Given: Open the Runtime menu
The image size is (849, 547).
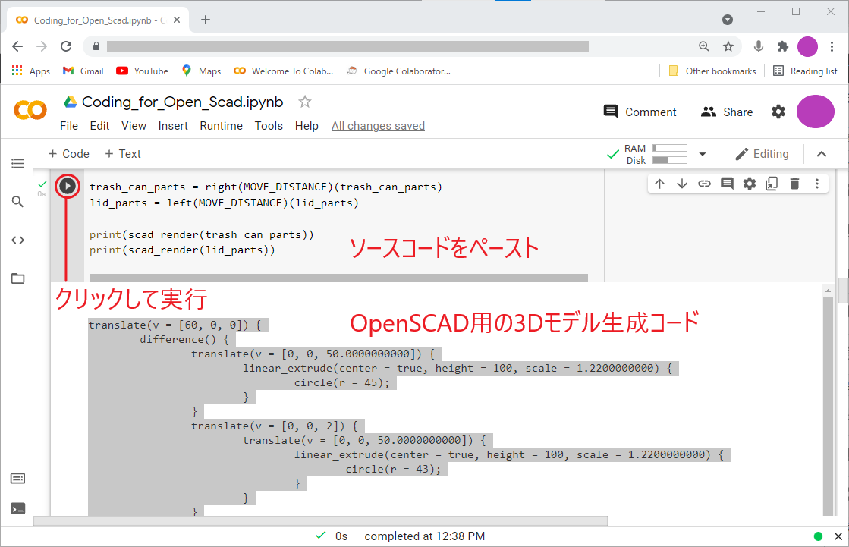Looking at the screenshot, I should 221,126.
